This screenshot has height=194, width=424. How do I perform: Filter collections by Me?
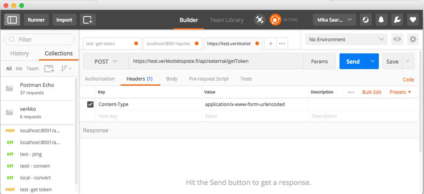(19, 69)
